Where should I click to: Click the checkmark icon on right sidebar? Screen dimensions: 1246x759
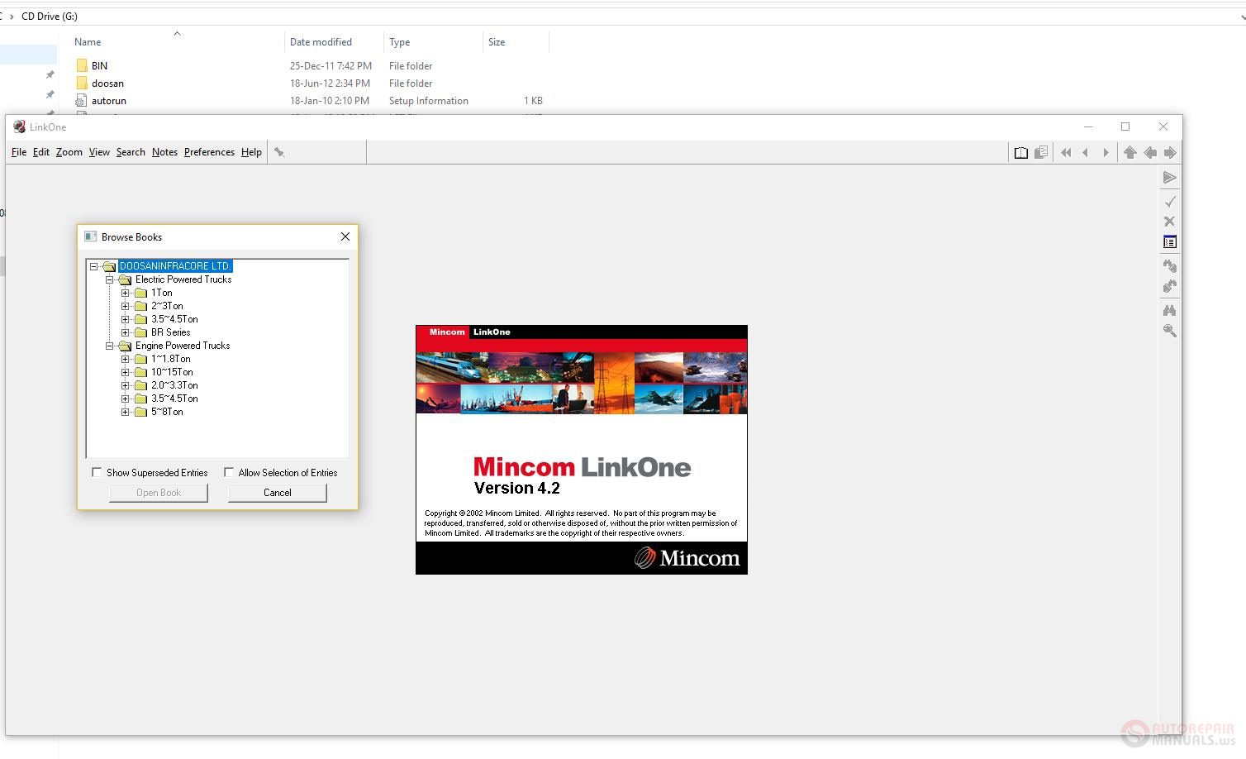(x=1169, y=202)
